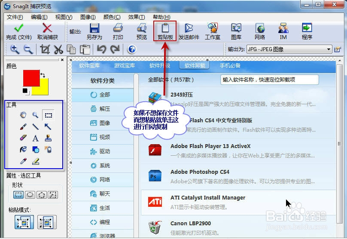347x239 pixels.
Task: Open the Help (帮助) menu
Action: (161, 17)
